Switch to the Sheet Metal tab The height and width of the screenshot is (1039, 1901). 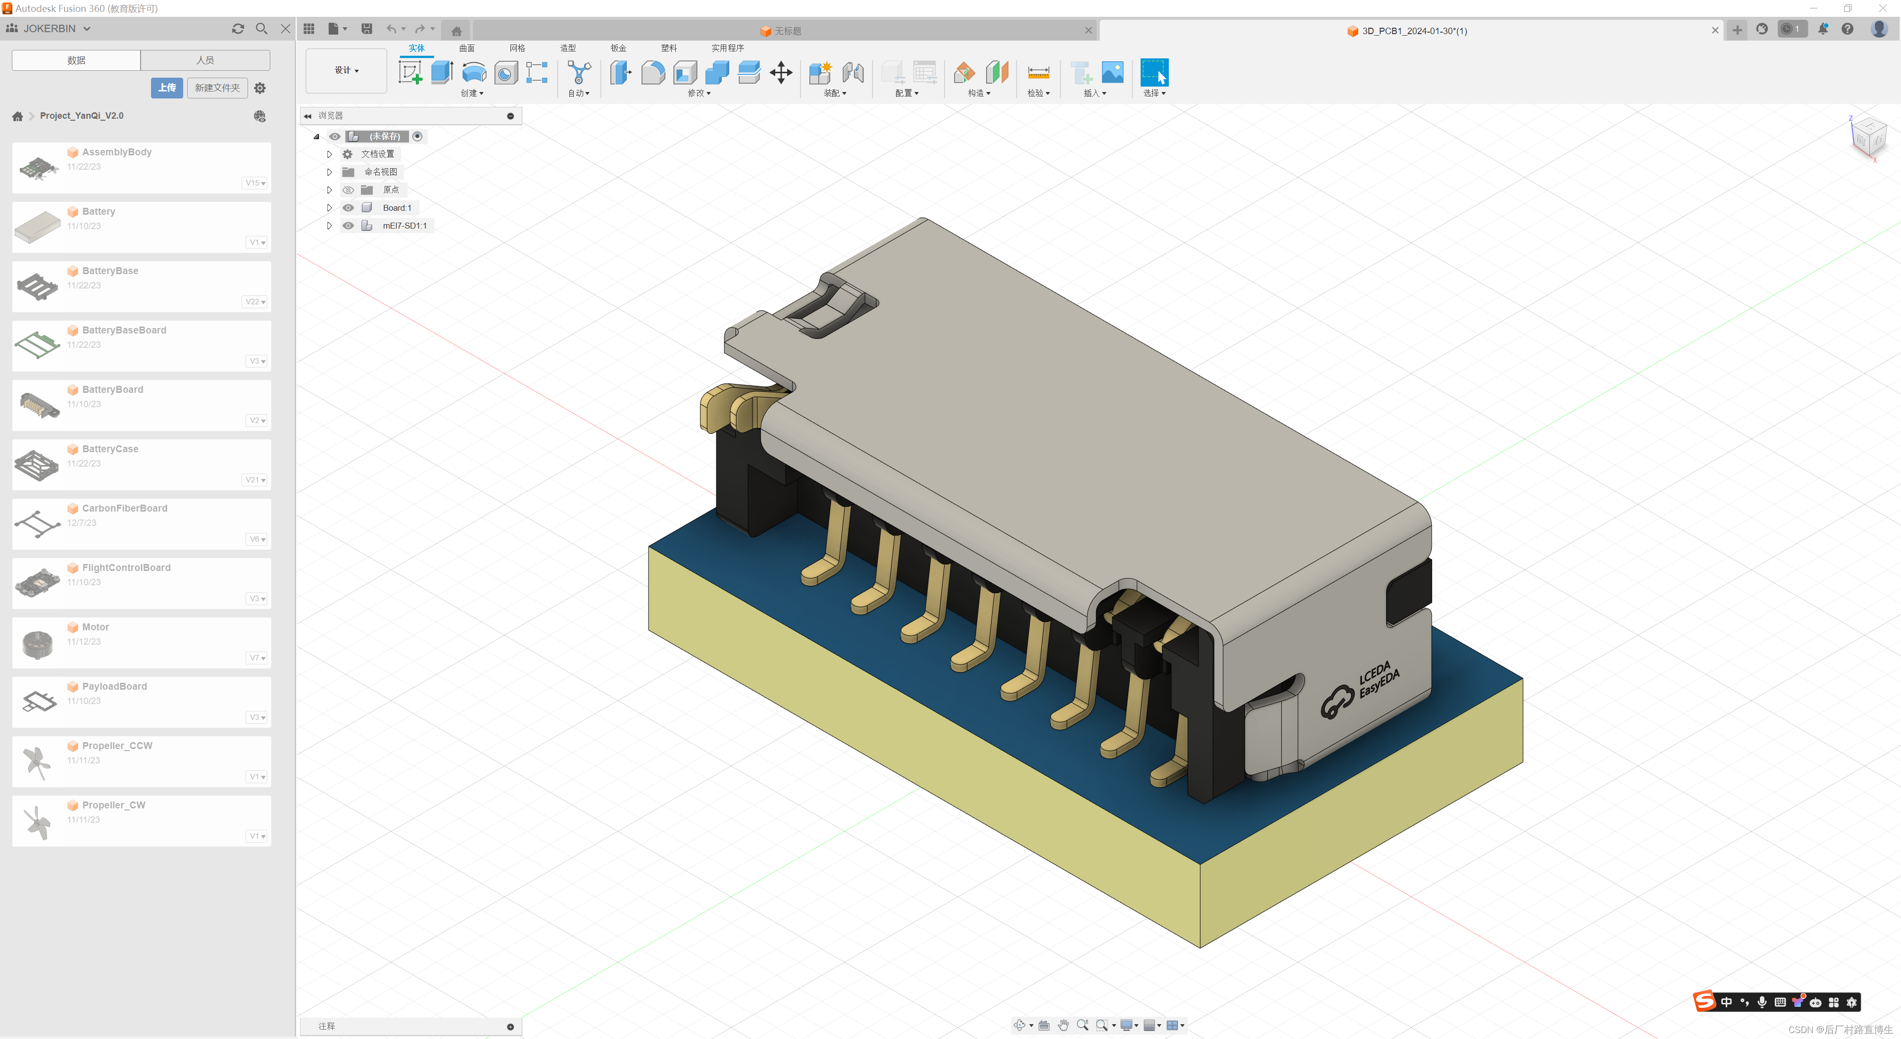[x=618, y=48]
